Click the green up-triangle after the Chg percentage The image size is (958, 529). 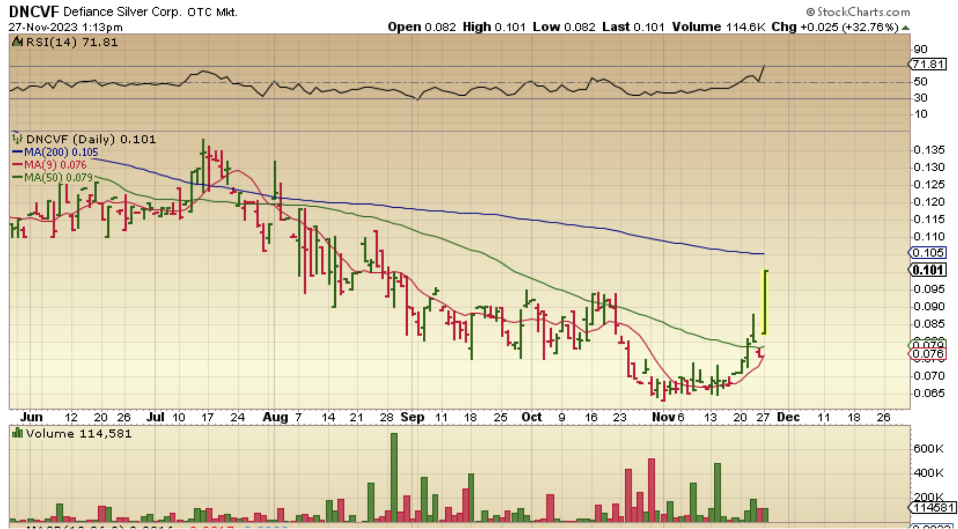905,27
